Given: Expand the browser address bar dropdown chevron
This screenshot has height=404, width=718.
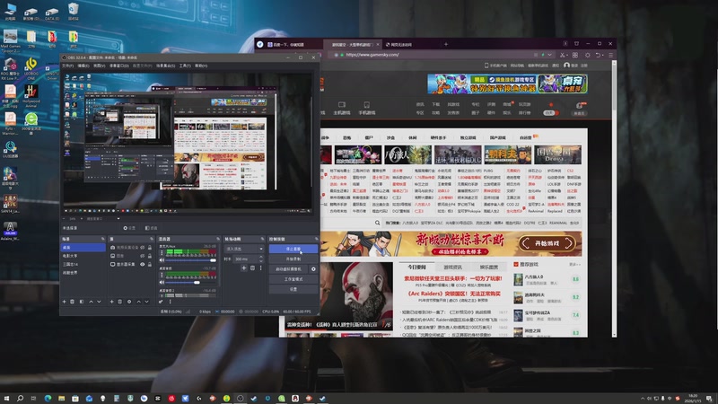Looking at the screenshot, I should tap(549, 55).
